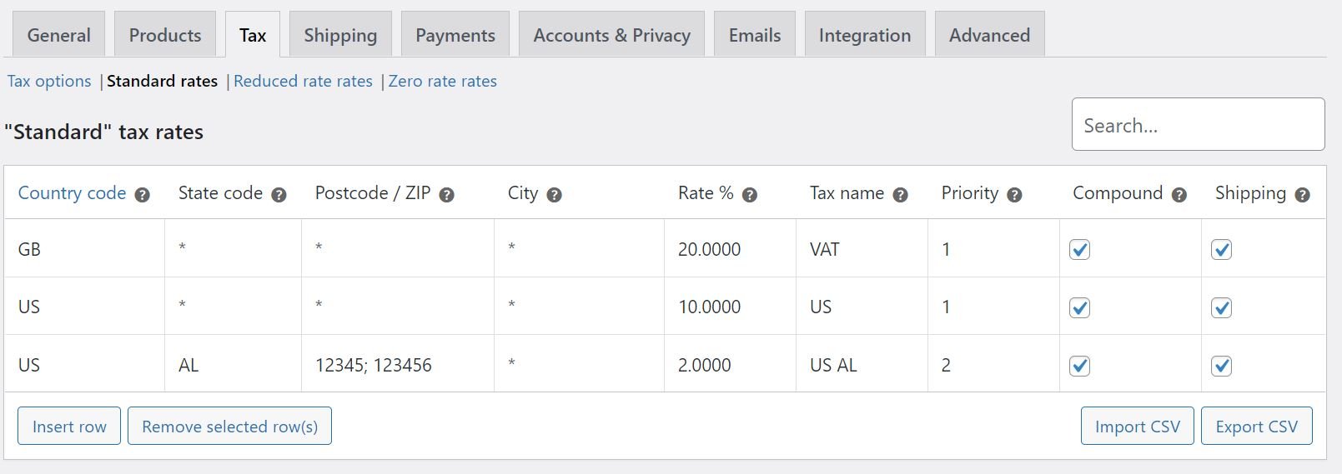
Task: Open the Reduced rate rates link
Action: click(303, 81)
